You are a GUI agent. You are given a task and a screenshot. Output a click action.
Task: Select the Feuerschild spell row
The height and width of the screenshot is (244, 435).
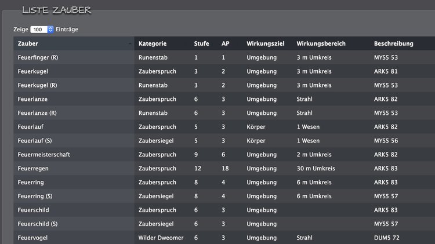(x=34, y=210)
